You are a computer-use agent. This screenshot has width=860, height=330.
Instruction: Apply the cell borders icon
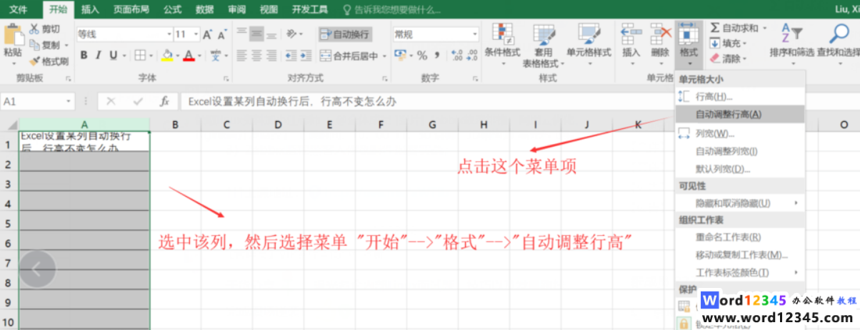click(140, 55)
